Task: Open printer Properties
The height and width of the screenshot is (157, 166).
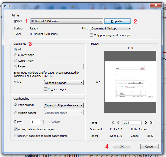Action: [x=117, y=21]
